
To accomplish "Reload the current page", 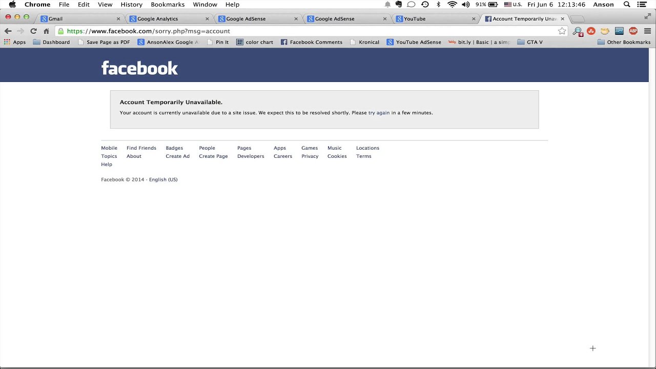I will point(33,31).
